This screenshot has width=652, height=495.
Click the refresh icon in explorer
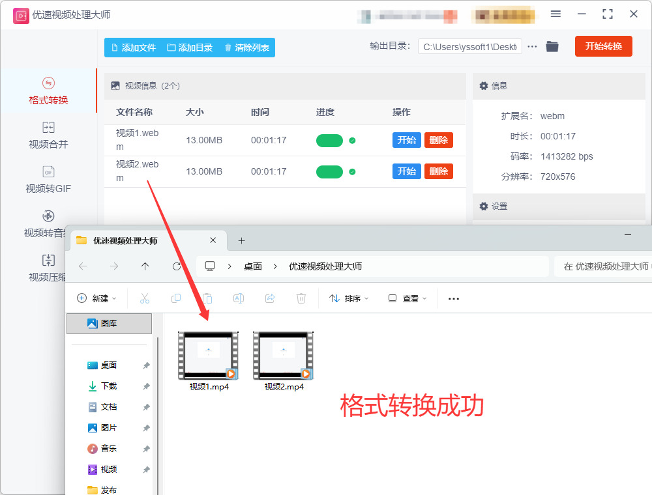point(177,266)
